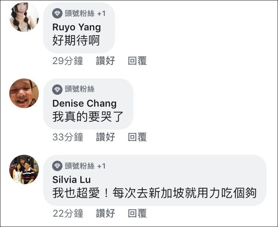Click the diamond badge icon on Silvia Lu's comment
Image resolution: width=278 pixels, height=227 pixels.
(57, 166)
